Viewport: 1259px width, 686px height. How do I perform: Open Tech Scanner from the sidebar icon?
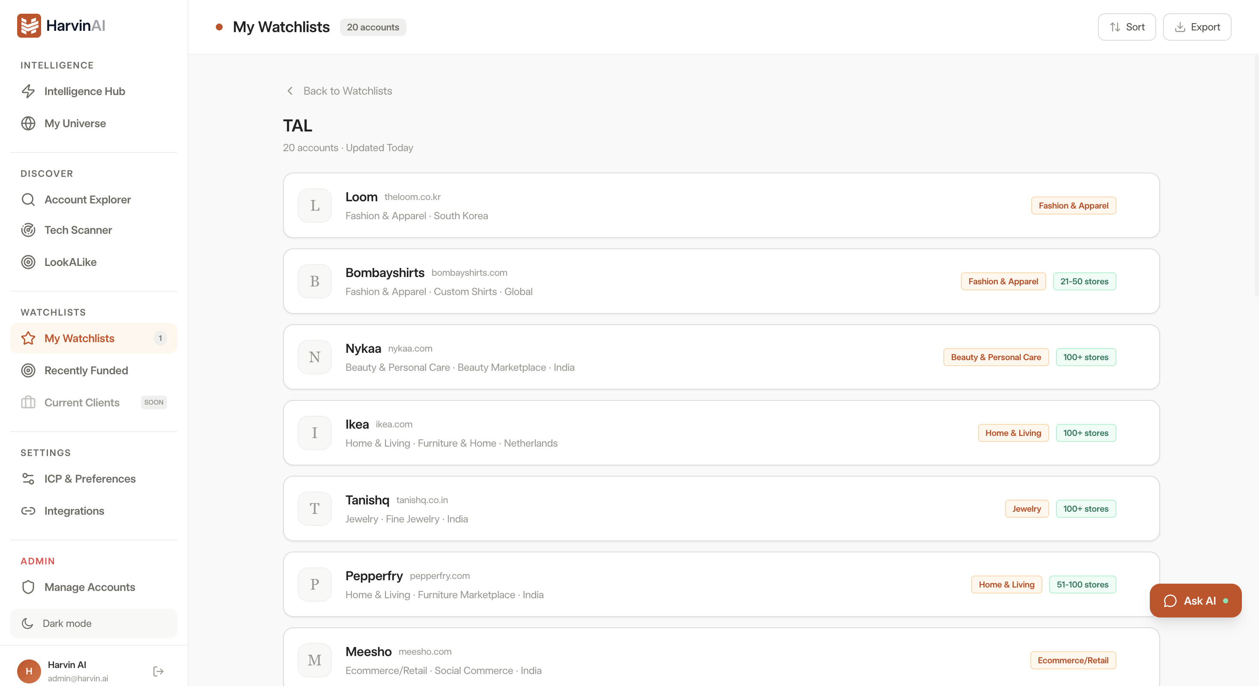pos(28,230)
